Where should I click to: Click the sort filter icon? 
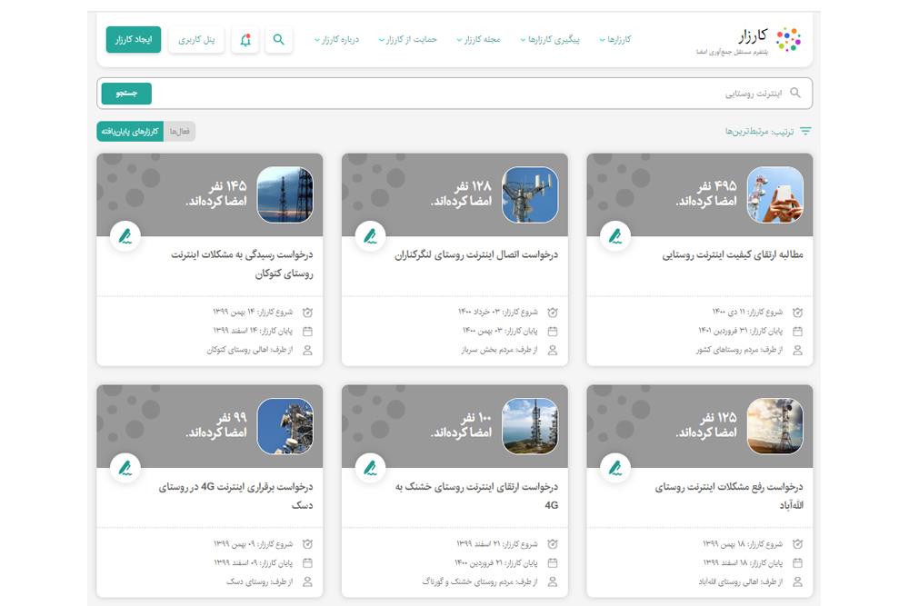[804, 132]
